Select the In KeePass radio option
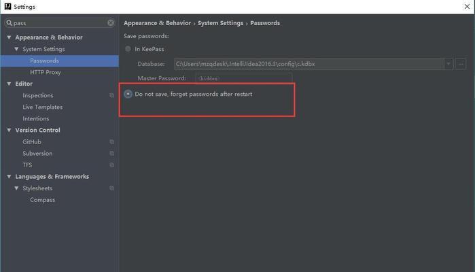The image size is (475, 272). click(128, 49)
